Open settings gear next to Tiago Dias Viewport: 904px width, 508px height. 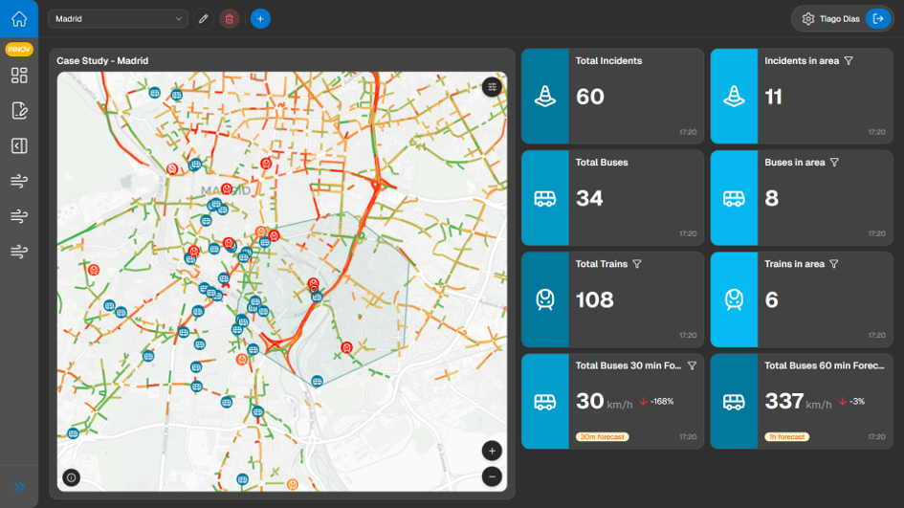coord(808,19)
